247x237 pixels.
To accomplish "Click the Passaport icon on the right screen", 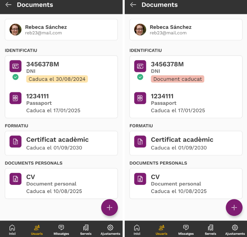I will (x=140, y=98).
